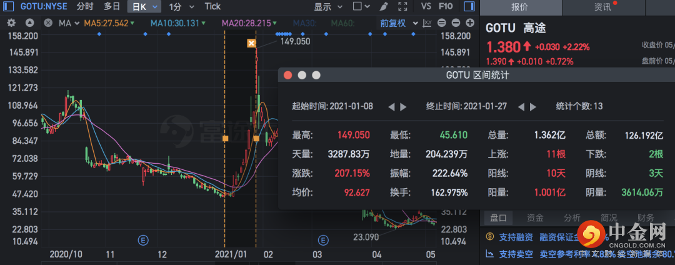Click the earnings E marker near December

143,239
